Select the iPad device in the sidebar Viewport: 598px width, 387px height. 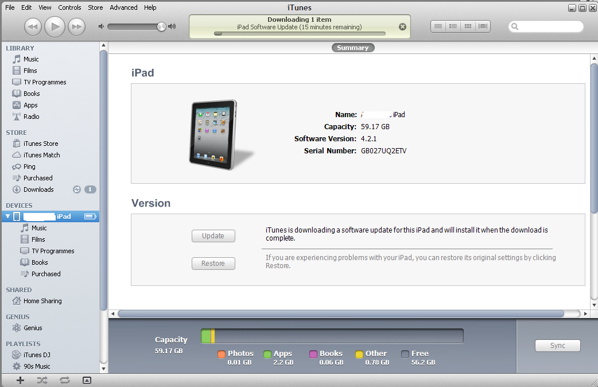click(51, 216)
